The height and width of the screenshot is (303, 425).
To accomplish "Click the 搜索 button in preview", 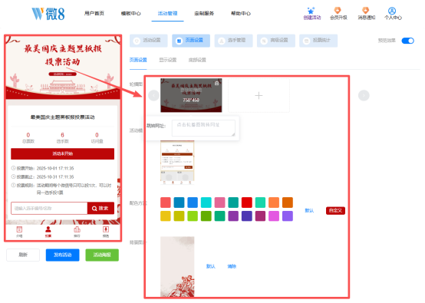I will [x=100, y=208].
